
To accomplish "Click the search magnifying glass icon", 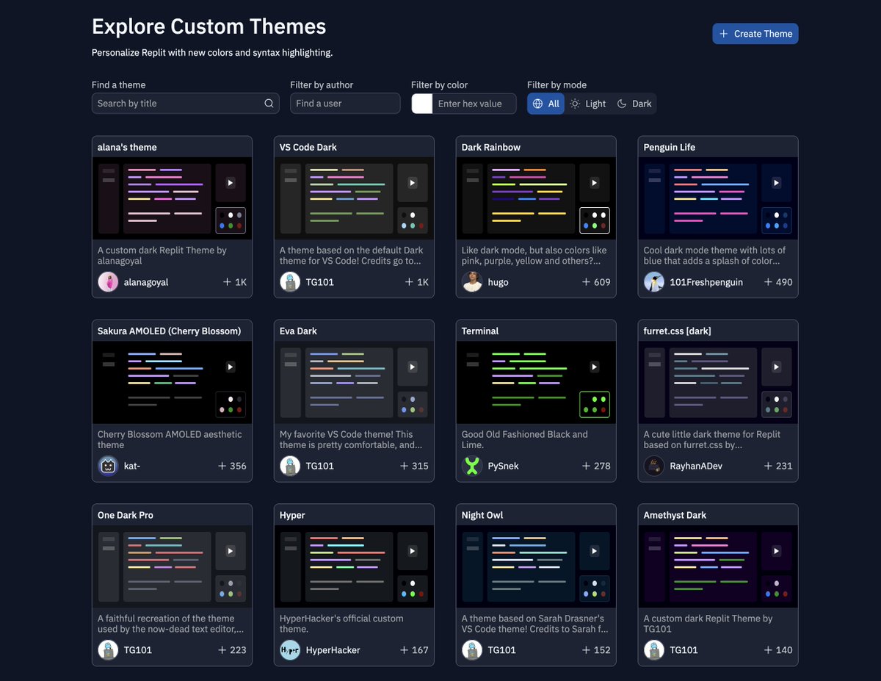I will click(269, 103).
